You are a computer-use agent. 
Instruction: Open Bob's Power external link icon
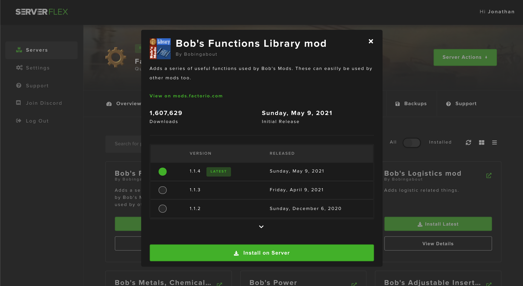pyautogui.click(x=354, y=284)
